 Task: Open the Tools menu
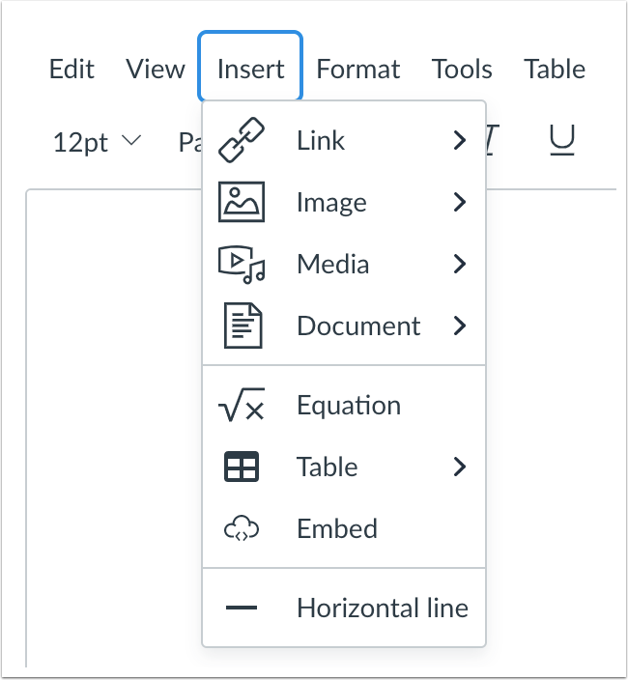(462, 70)
